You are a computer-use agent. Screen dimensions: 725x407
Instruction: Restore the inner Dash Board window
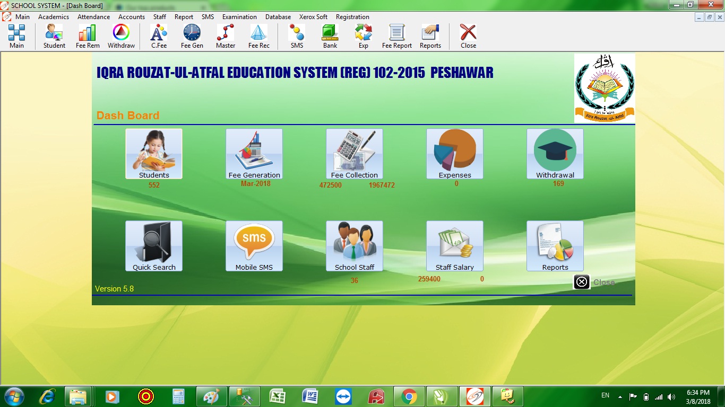709,17
